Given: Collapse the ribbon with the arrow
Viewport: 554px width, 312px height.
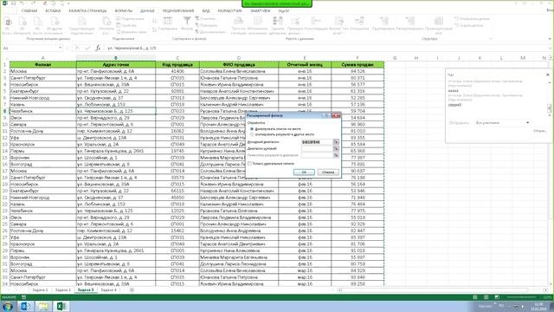Looking at the screenshot, I should [x=550, y=38].
